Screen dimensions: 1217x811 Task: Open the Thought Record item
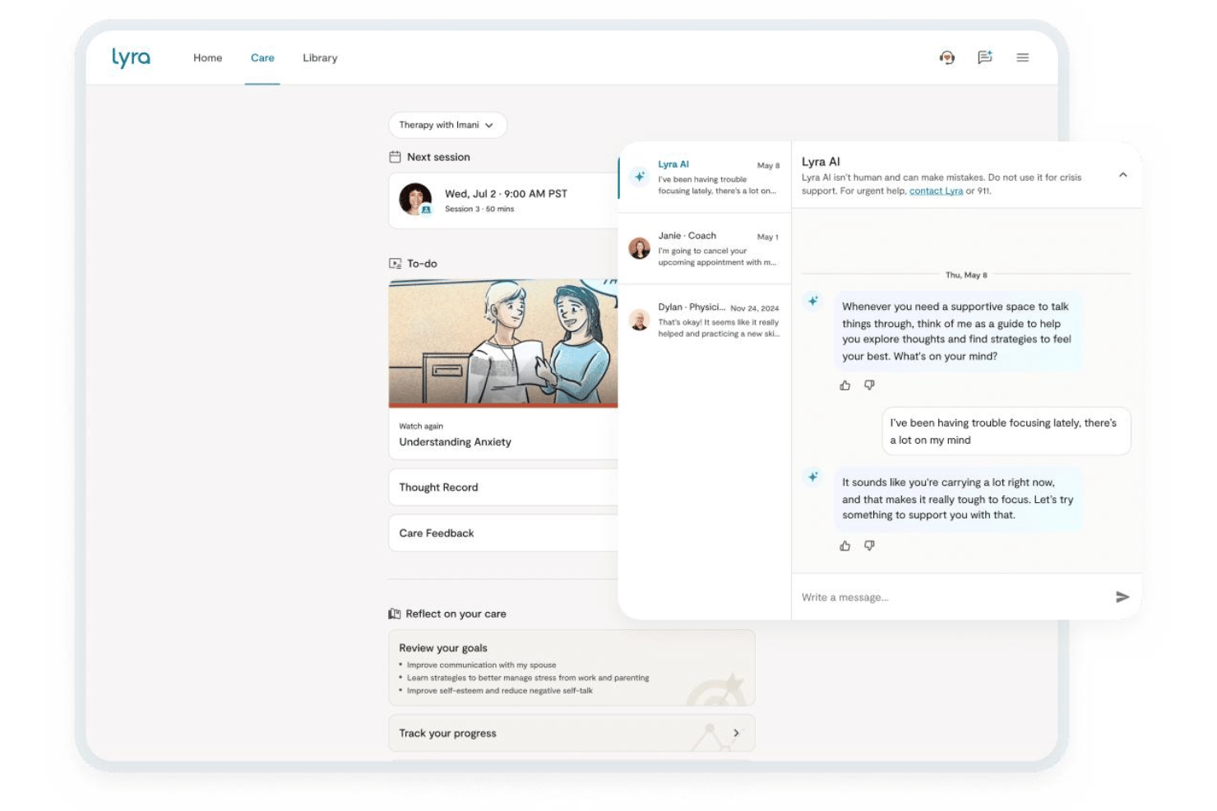click(503, 487)
